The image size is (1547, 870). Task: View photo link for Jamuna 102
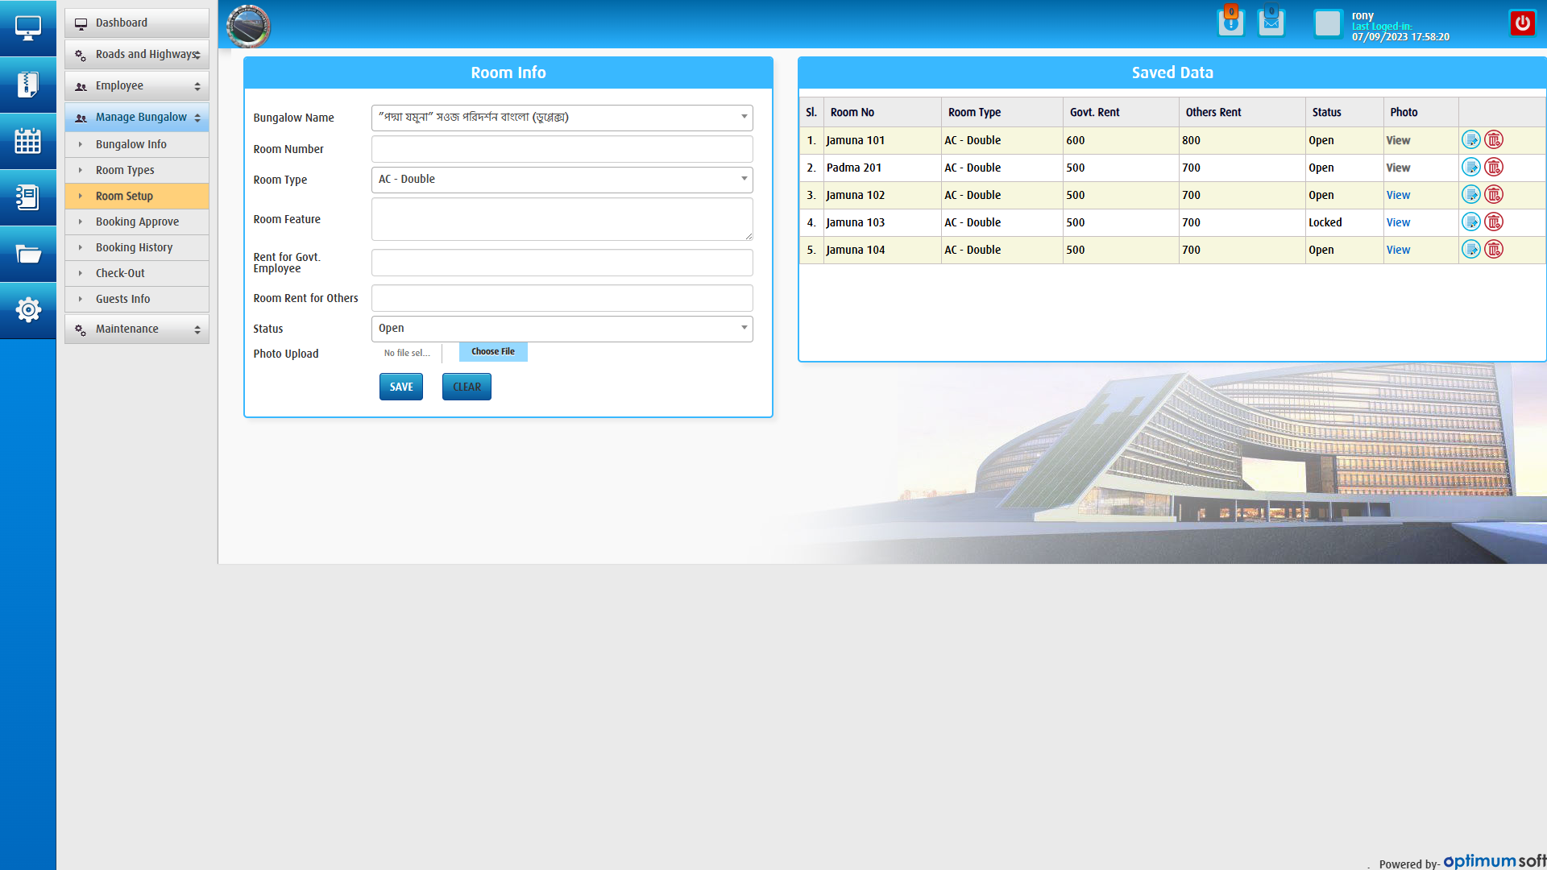1398,196
